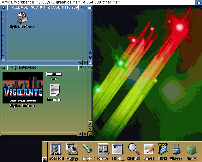Click the right arrow in VigilanteDemo window
202x162 pixels.
click(x=85, y=134)
